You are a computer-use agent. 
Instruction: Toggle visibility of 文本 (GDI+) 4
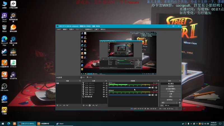point(104,88)
